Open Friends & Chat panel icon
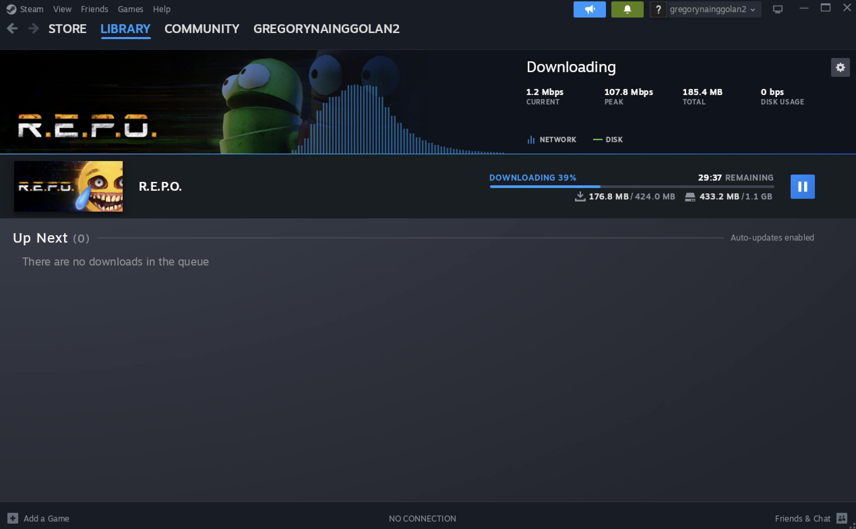 [842, 518]
